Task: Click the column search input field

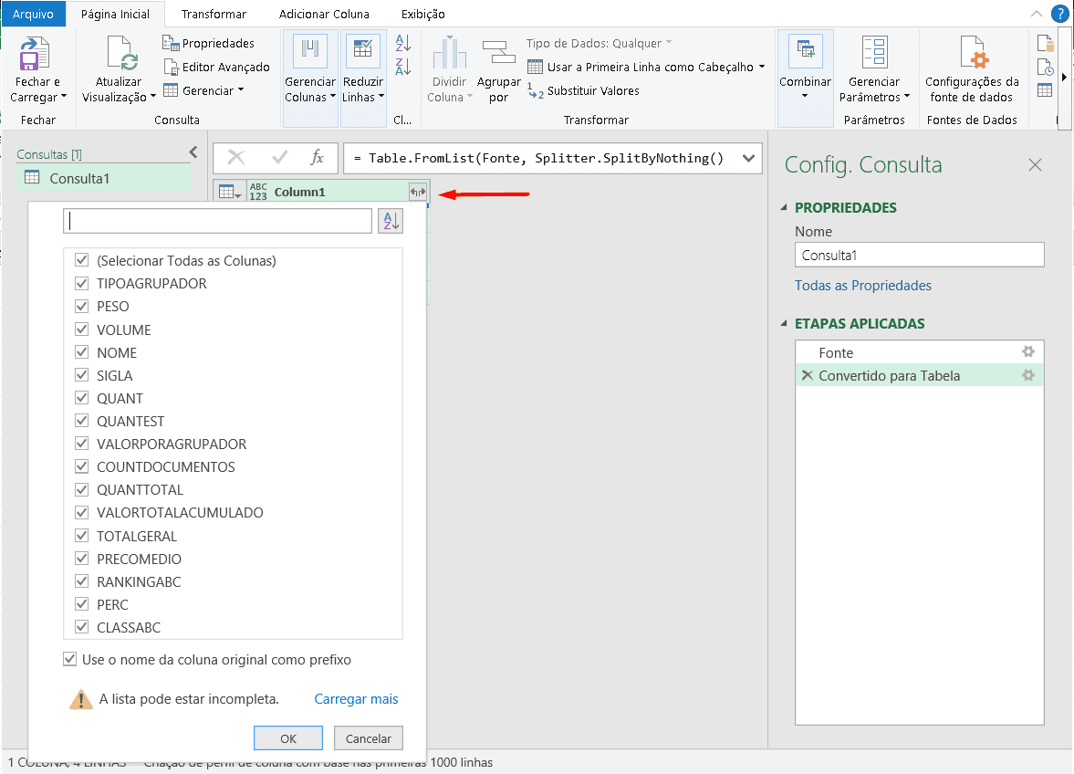Action: pyautogui.click(x=217, y=221)
